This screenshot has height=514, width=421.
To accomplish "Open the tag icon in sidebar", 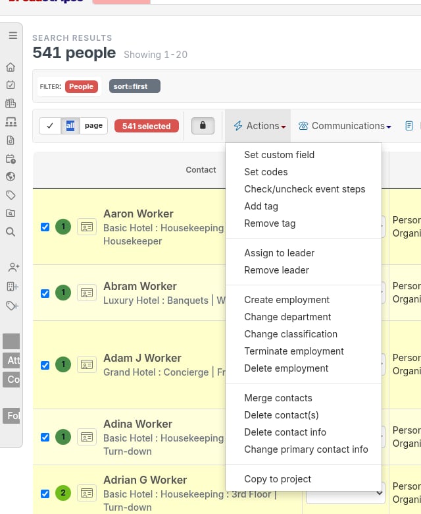I will [x=11, y=195].
